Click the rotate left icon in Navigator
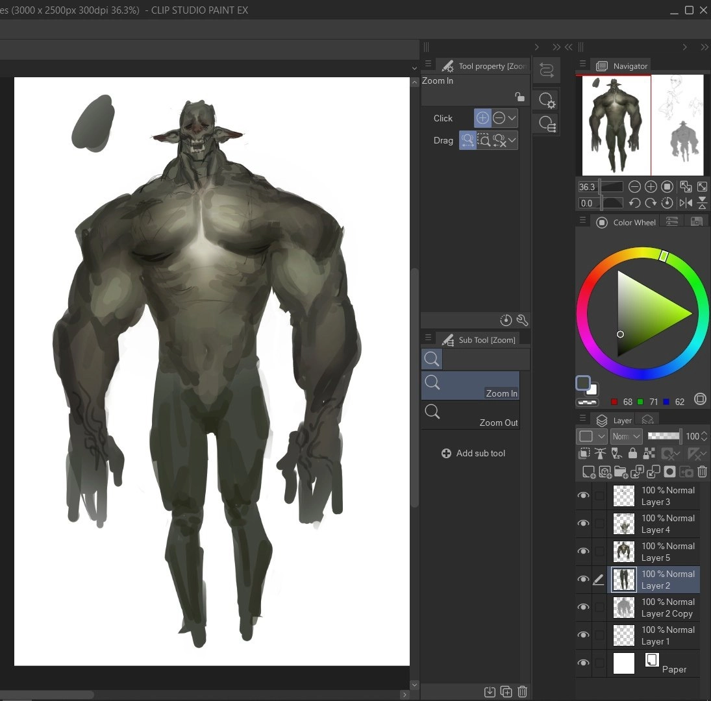Viewport: 711px width, 701px height. [634, 203]
